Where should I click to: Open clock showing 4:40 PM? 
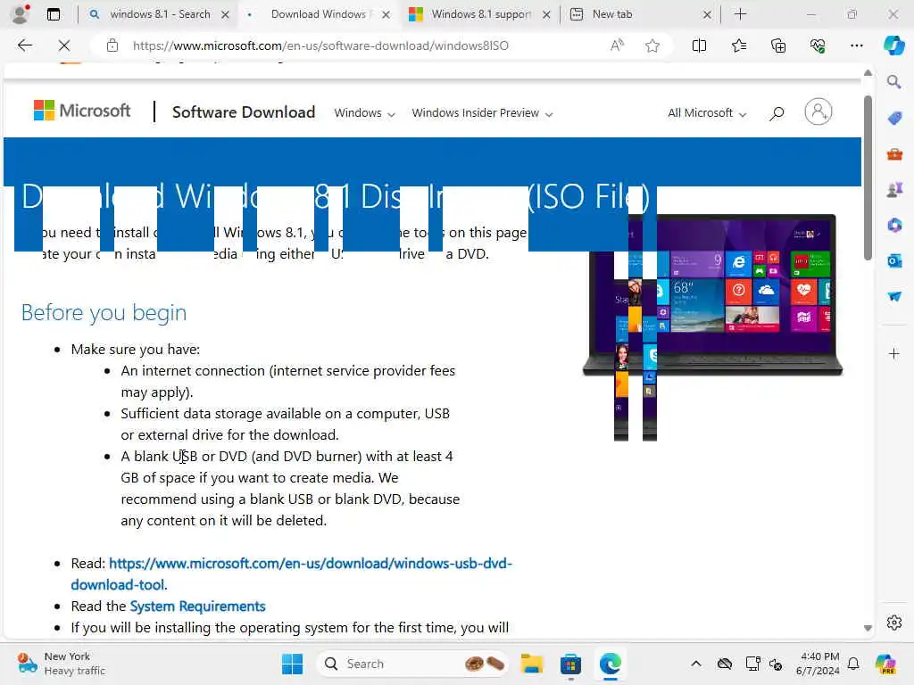pyautogui.click(x=818, y=664)
